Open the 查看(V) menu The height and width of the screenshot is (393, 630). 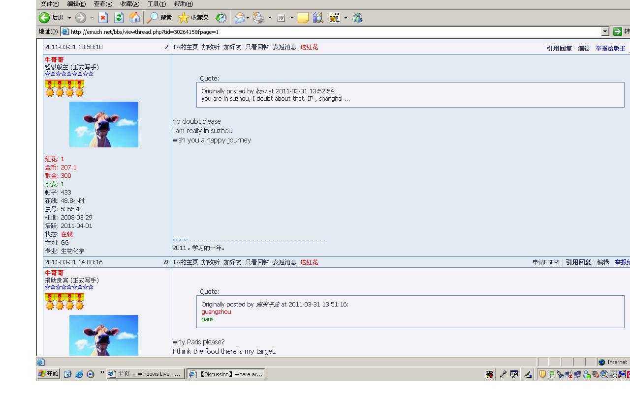103,4
